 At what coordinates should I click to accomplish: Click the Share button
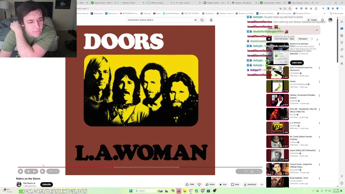pos(210,185)
